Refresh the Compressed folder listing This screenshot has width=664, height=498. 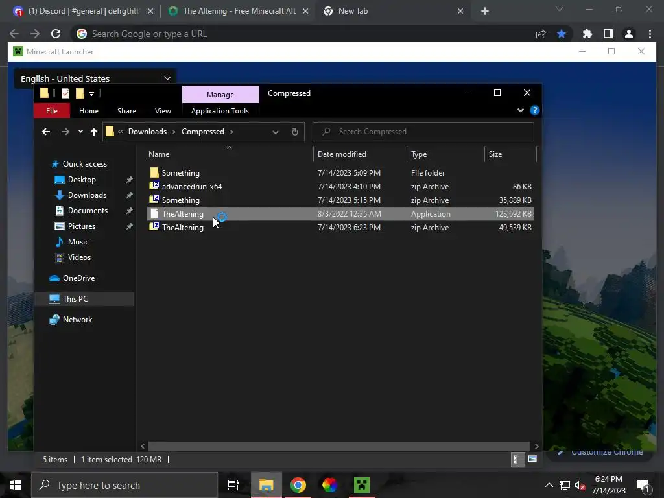295,132
